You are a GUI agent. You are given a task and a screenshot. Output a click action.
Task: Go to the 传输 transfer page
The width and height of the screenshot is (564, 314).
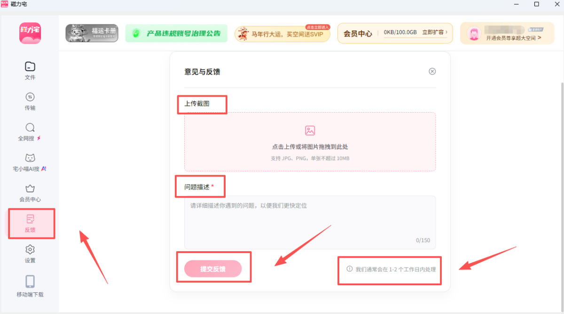point(30,101)
